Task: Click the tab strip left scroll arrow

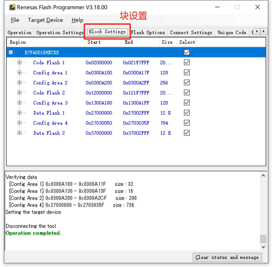Action: point(257,32)
